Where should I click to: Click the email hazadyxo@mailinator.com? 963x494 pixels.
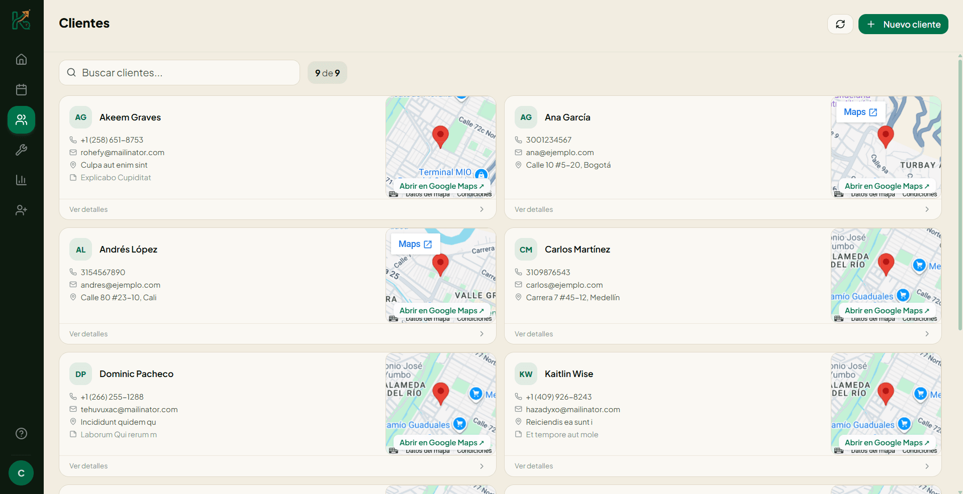[x=573, y=410]
